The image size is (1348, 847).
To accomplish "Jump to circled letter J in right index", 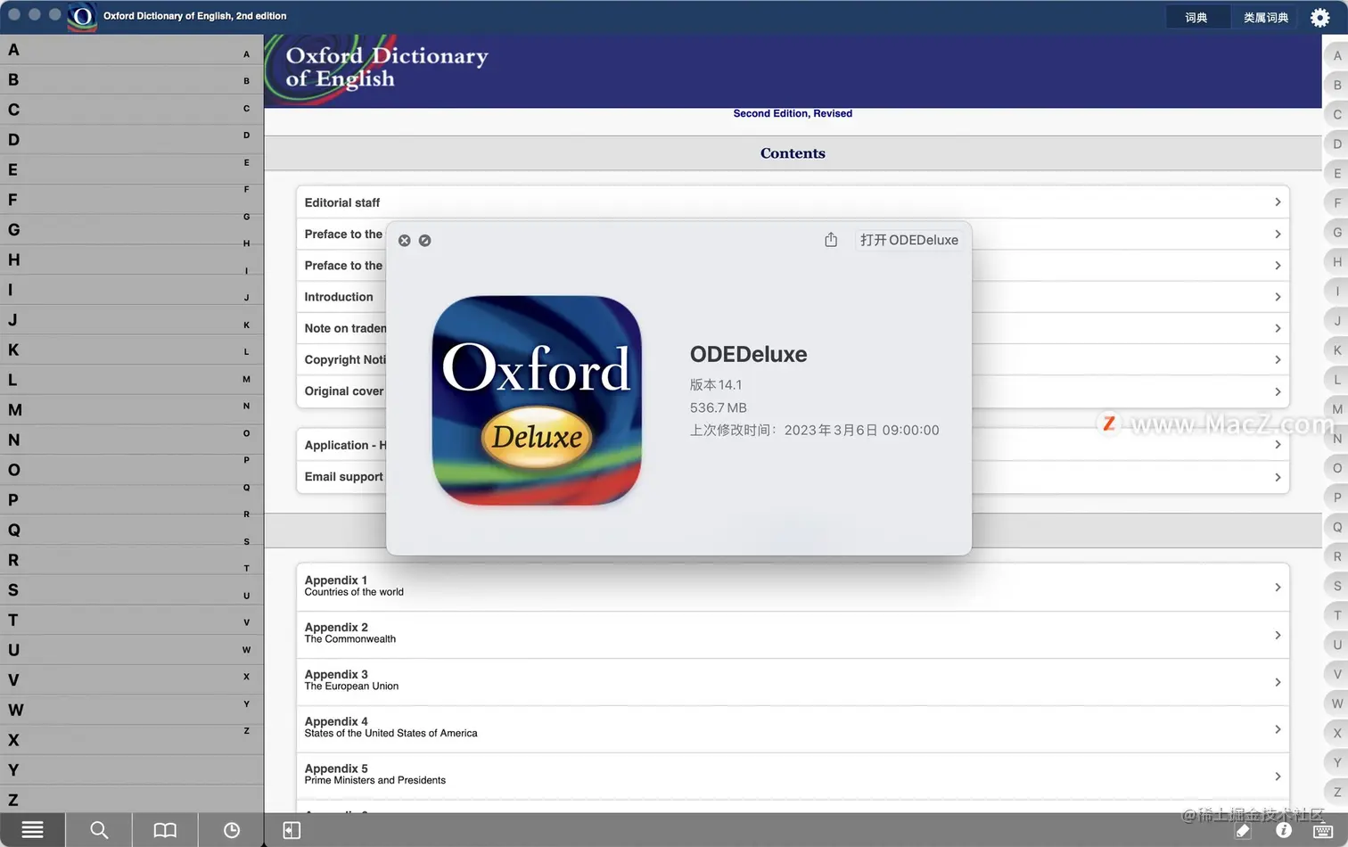I will 1336,320.
